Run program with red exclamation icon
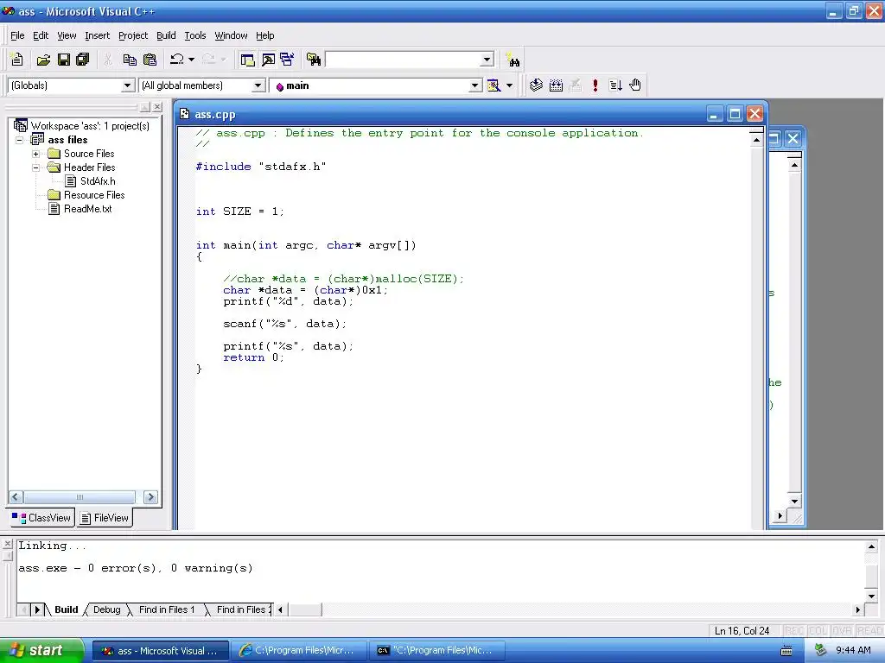The height and width of the screenshot is (663, 885). pyautogui.click(x=595, y=85)
